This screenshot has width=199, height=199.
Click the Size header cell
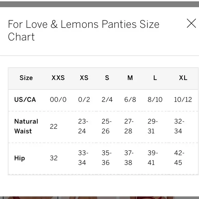pyautogui.click(x=26, y=78)
